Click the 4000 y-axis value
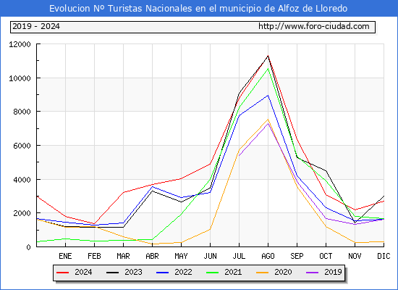Viewport: 398px width, 290px height. pos(22,180)
